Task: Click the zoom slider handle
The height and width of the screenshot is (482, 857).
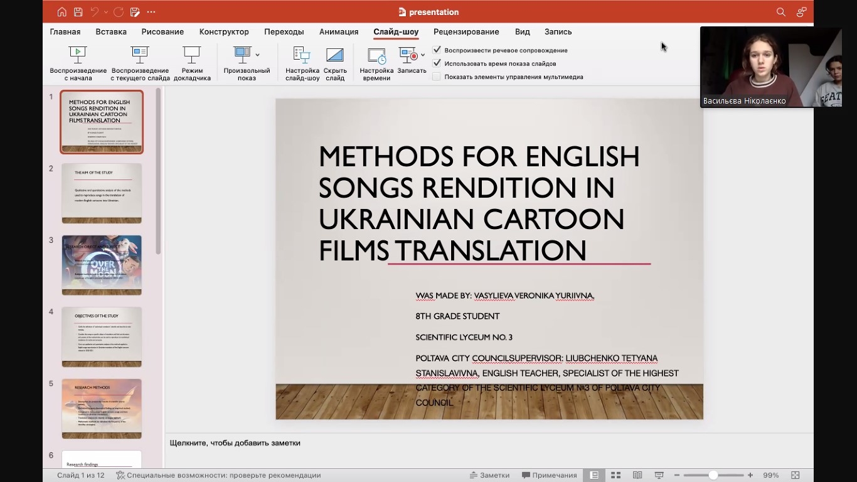Action: point(713,475)
